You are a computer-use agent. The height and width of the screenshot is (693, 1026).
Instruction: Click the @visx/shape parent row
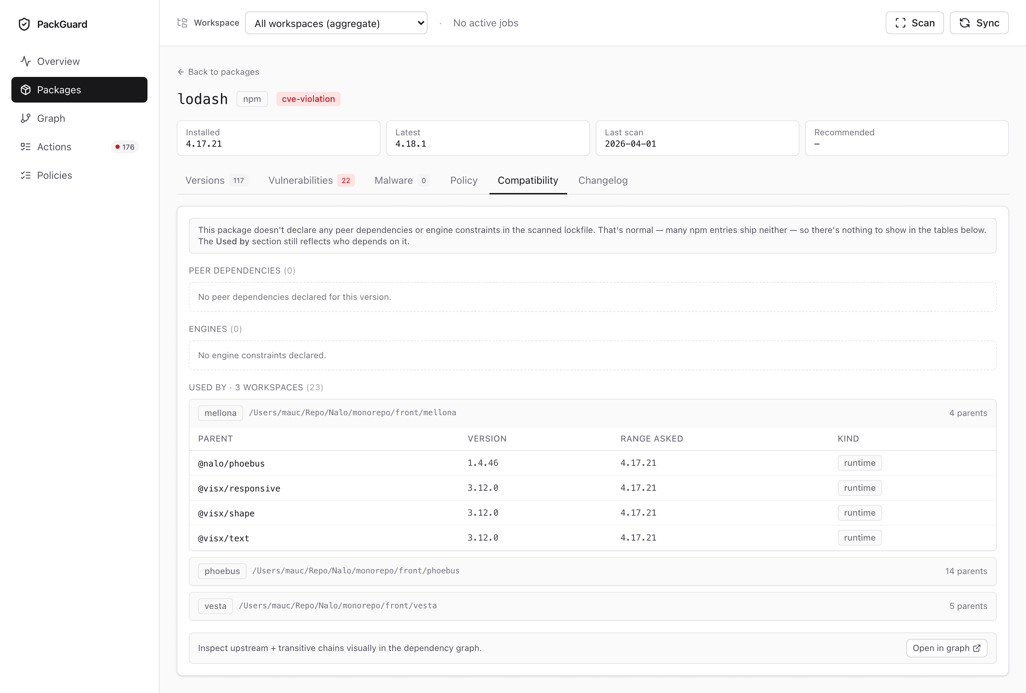pos(592,513)
